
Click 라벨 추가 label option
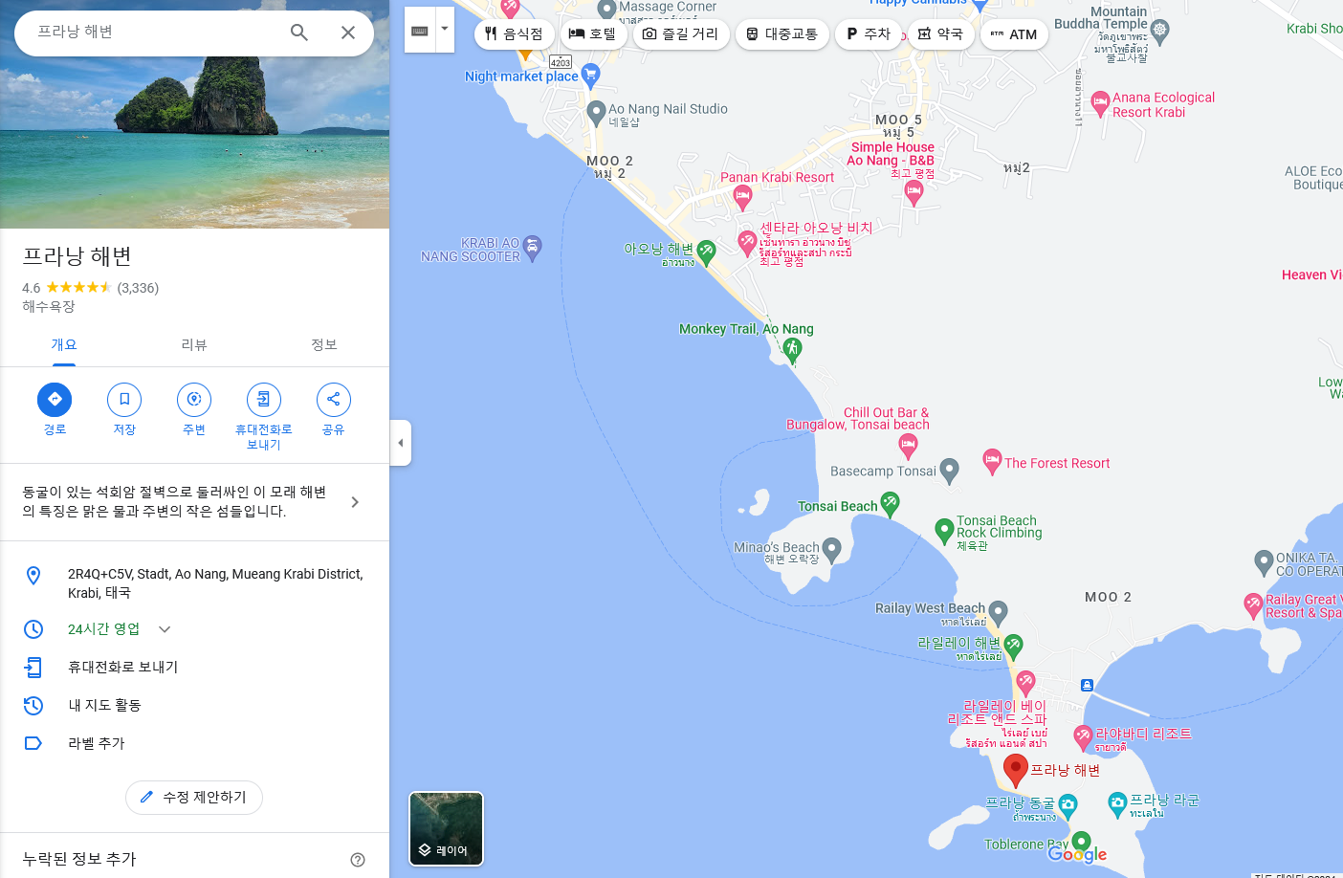tap(96, 744)
